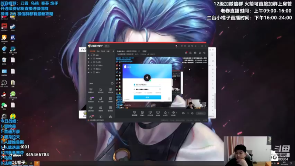
Task: Click the notification bell icon in stream header
Action: 199,53
